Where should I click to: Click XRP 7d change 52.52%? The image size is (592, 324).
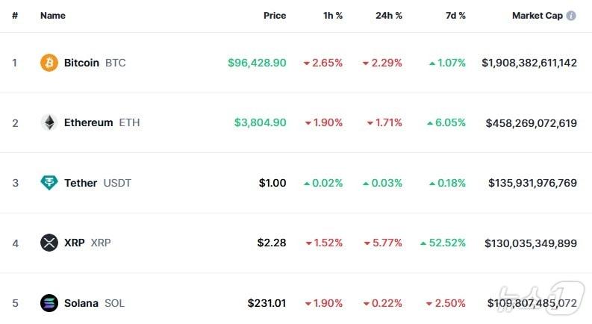click(448, 243)
